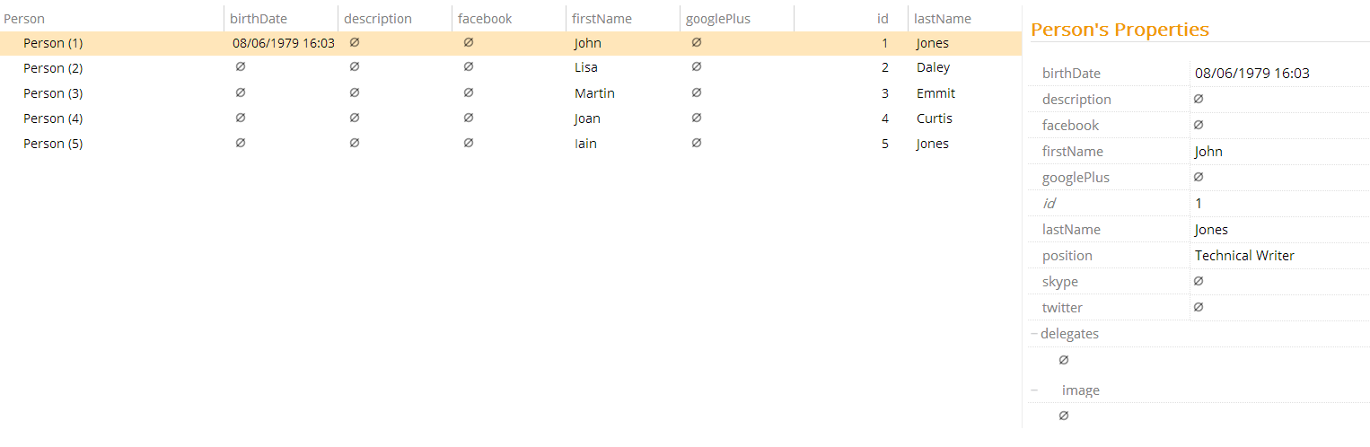Edit firstName value John in properties panel
The width and height of the screenshot is (1370, 447).
[1208, 152]
